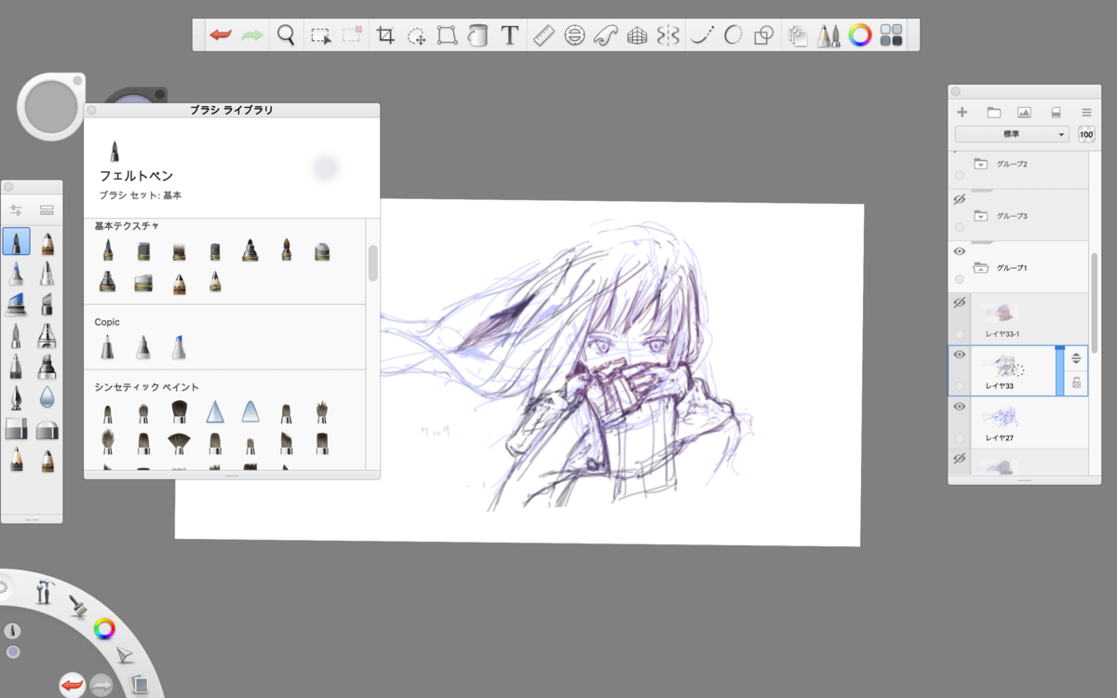Click the Brush Library panel scrollbar
This screenshot has width=1117, height=698.
[372, 262]
